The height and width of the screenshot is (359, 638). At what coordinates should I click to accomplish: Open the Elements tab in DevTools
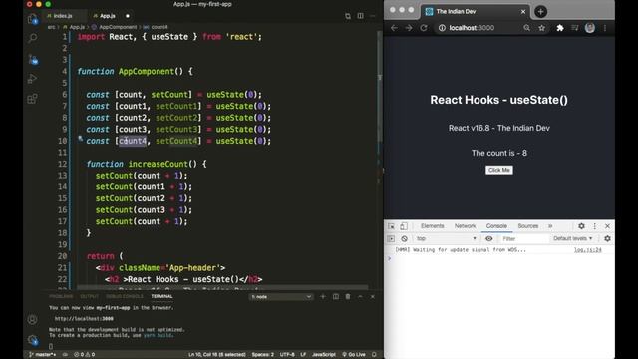coord(432,226)
